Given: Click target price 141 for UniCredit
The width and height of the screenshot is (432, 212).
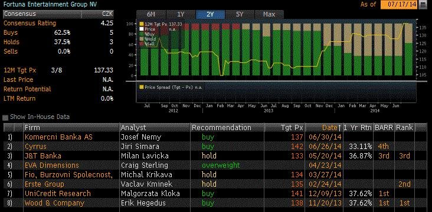Looking at the screenshot, I should [297, 194].
